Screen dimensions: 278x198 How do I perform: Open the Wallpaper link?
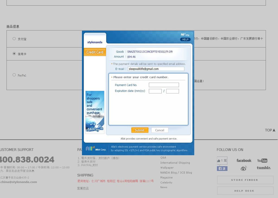[167, 168]
